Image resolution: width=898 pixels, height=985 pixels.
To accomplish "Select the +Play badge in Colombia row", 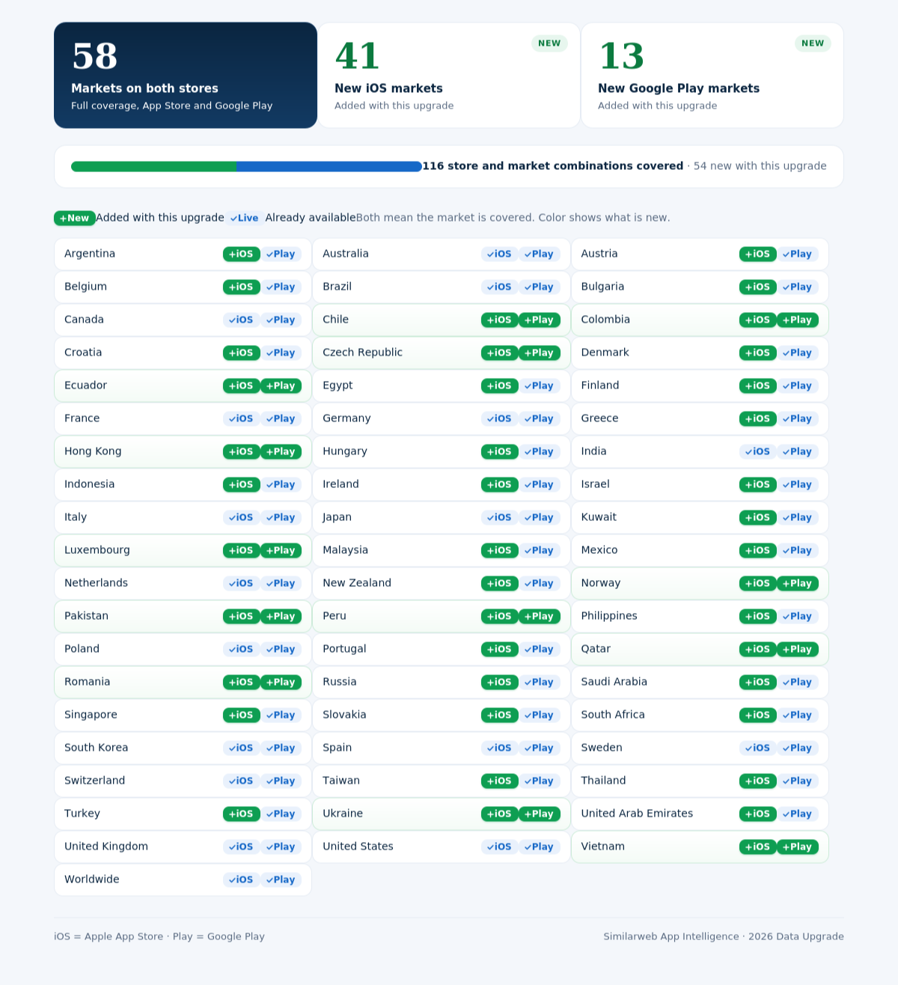I will click(x=798, y=320).
